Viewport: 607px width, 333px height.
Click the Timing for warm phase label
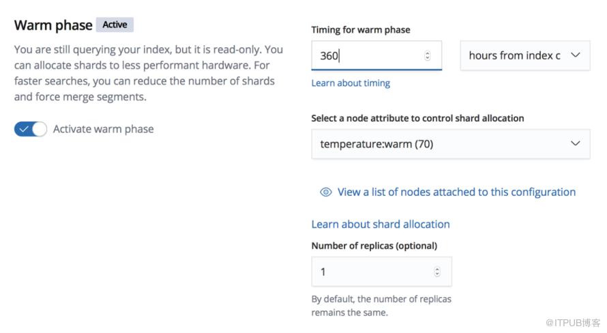tap(361, 30)
